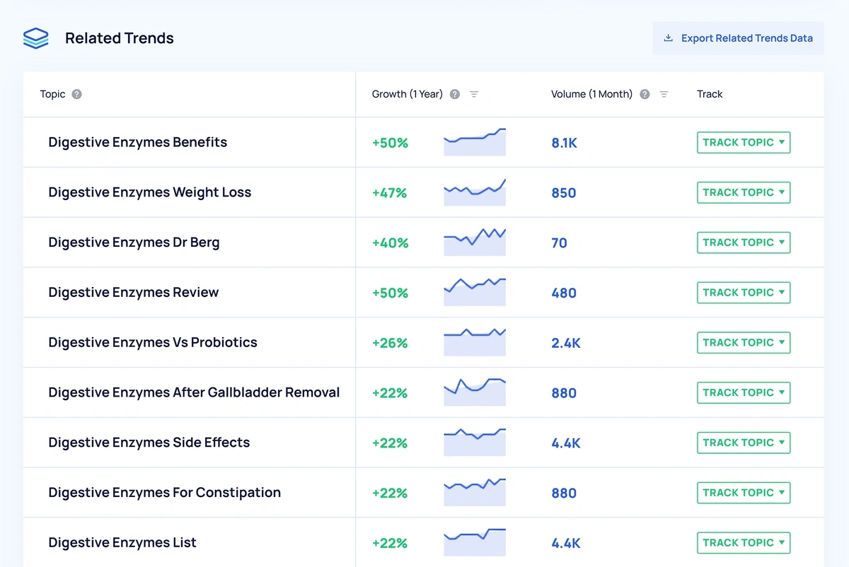849x567 pixels.
Task: Open the Digestive Enzymes Benefits topic
Action: pyautogui.click(x=138, y=142)
